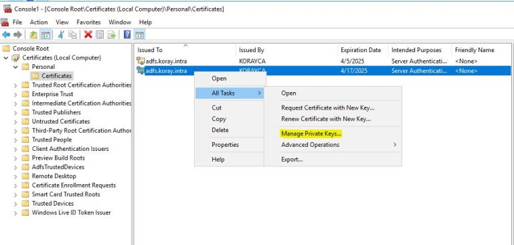Toggle Show/Hide Action Pane toolbar icon
Image resolution: width=514 pixels, height=245 pixels.
click(x=139, y=35)
